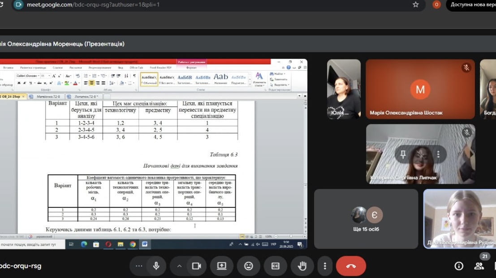Screen dimensions: 496x278
Task: Show the People participants panel
Action: [479, 266]
